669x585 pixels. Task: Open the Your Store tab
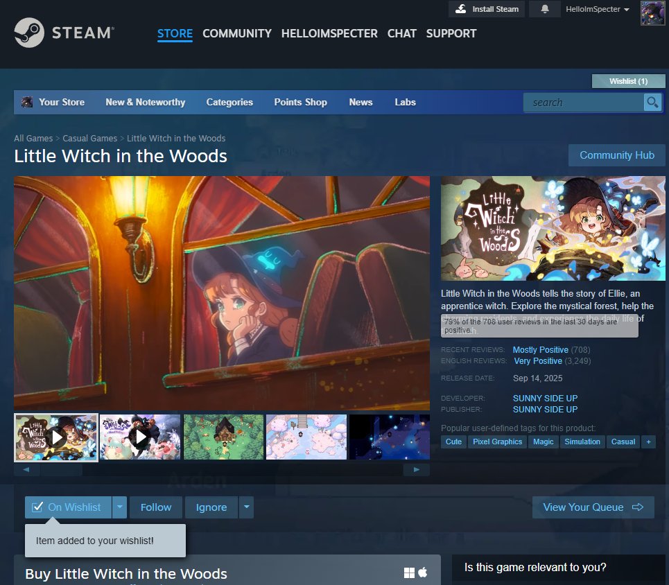62,103
